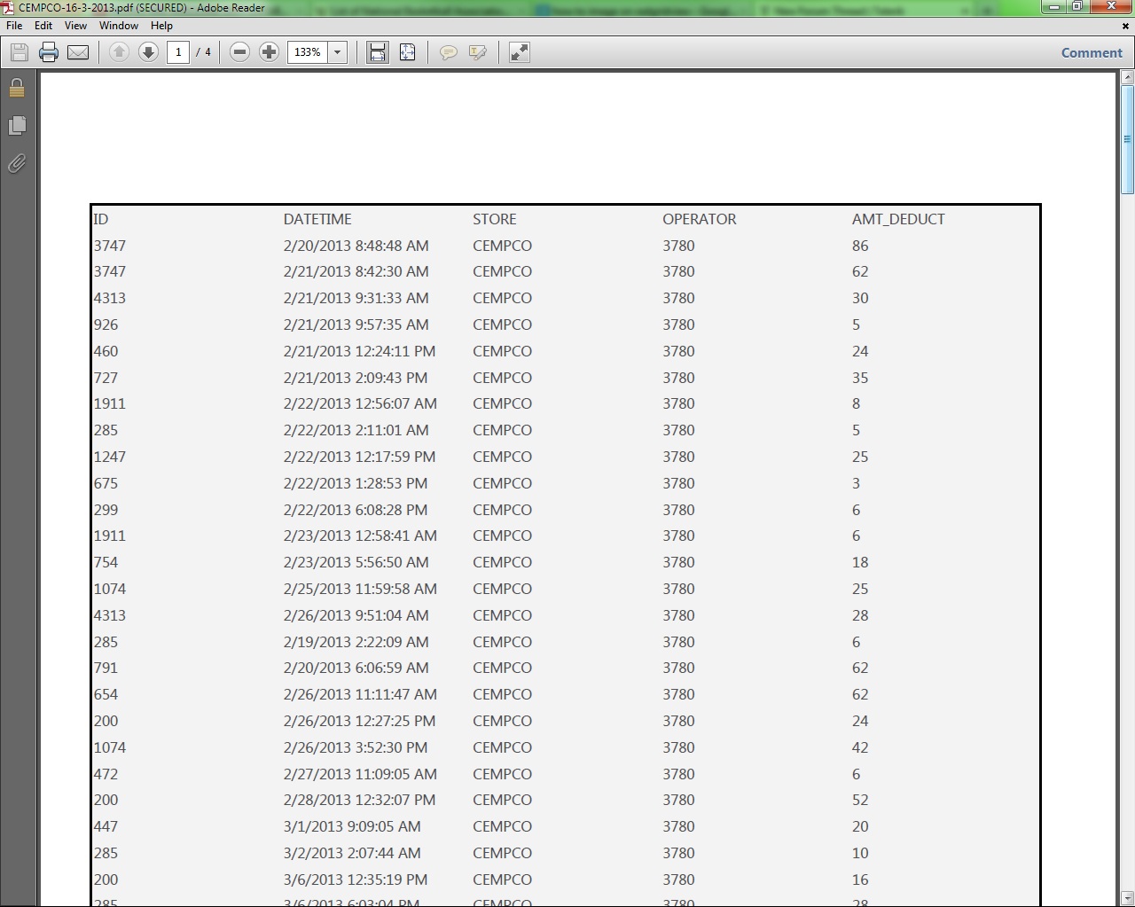Click the fit-to-width scrolling icon
This screenshot has height=907, width=1135.
click(378, 52)
